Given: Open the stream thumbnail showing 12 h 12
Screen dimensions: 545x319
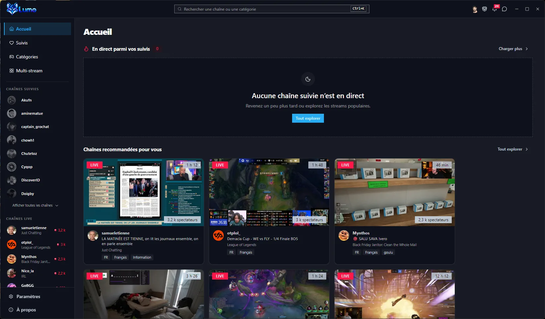Looking at the screenshot, I should click(x=395, y=294).
